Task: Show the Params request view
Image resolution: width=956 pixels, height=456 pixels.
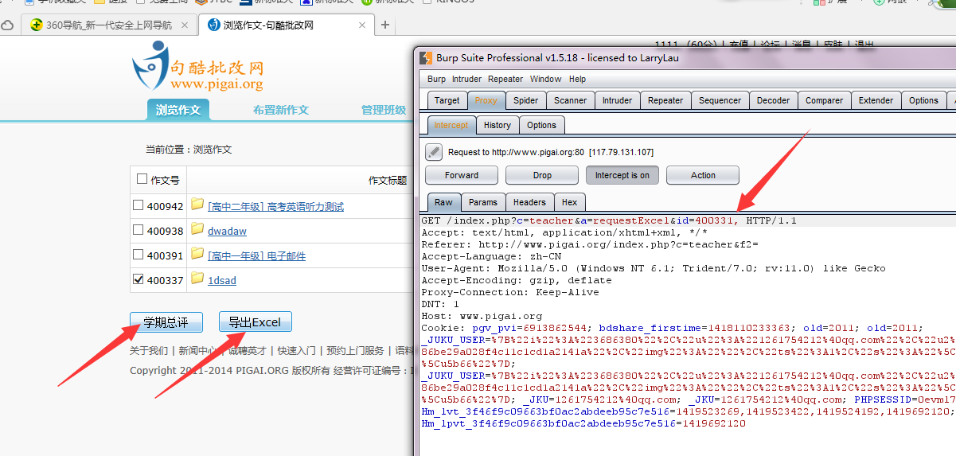Action: point(482,202)
